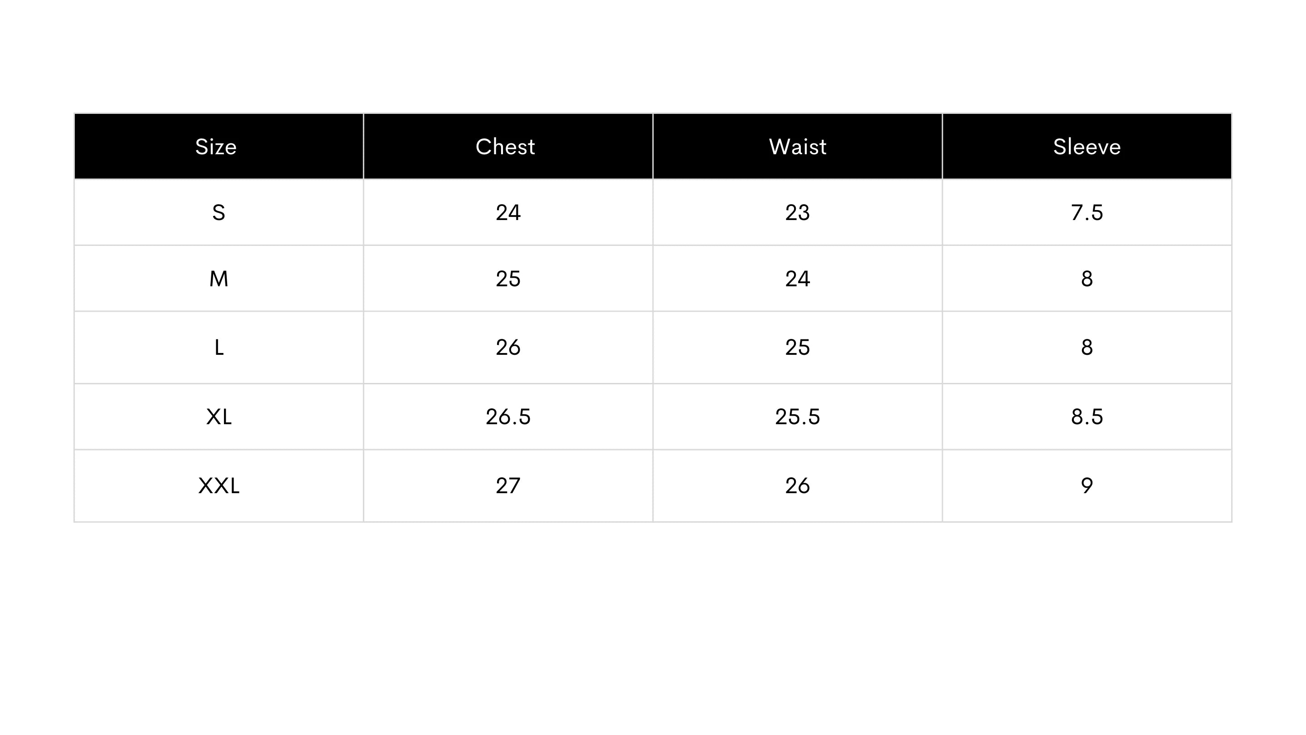Click the 26.5 chest value cell
This screenshot has height=735, width=1306.
tap(508, 417)
